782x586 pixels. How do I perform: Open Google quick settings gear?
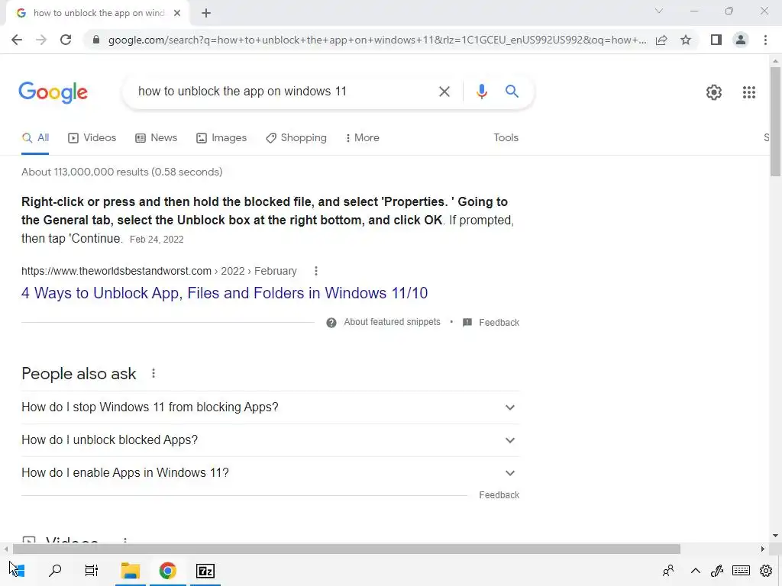coord(714,92)
